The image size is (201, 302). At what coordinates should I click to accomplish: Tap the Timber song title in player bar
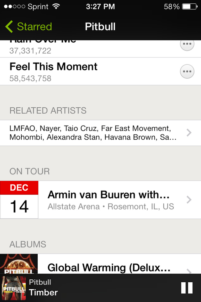pos(43,292)
